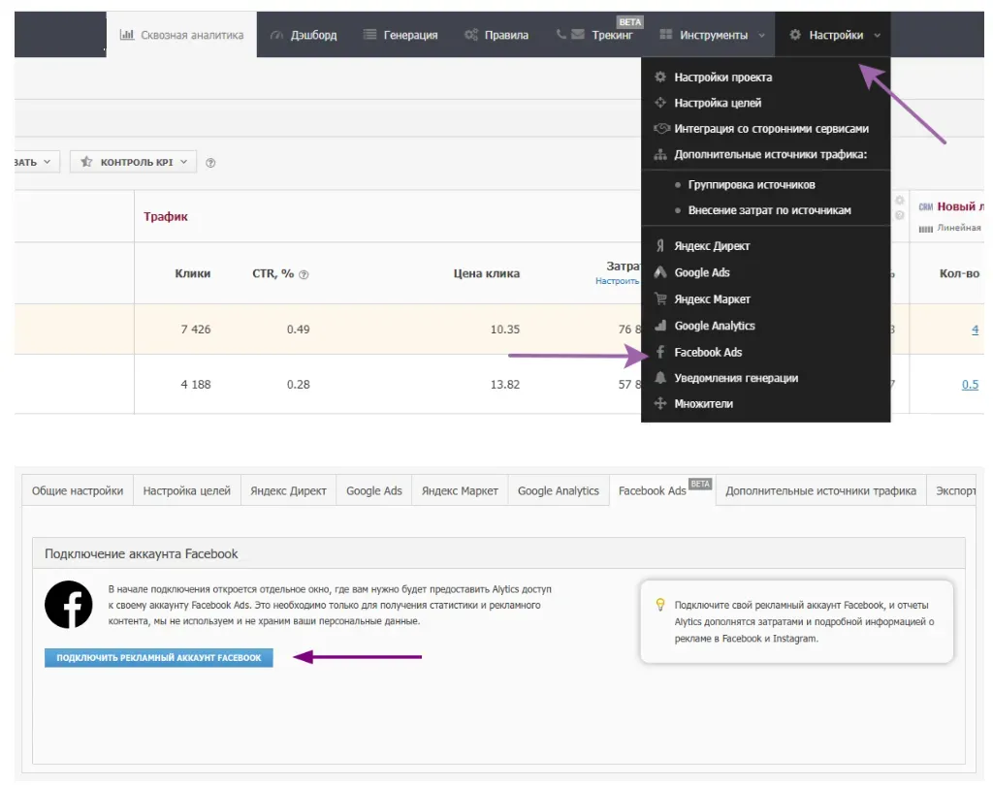Switch to Настройка целей settings tab
The width and height of the screenshot is (993, 785).
(x=187, y=490)
